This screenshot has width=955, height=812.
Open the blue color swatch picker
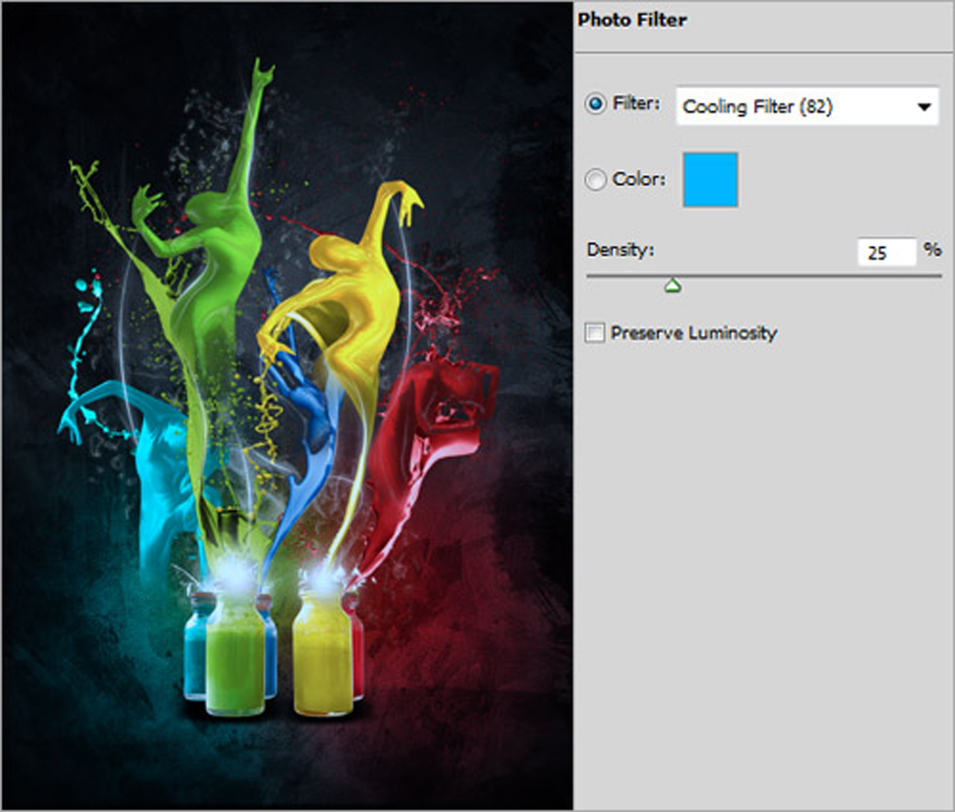click(x=710, y=180)
